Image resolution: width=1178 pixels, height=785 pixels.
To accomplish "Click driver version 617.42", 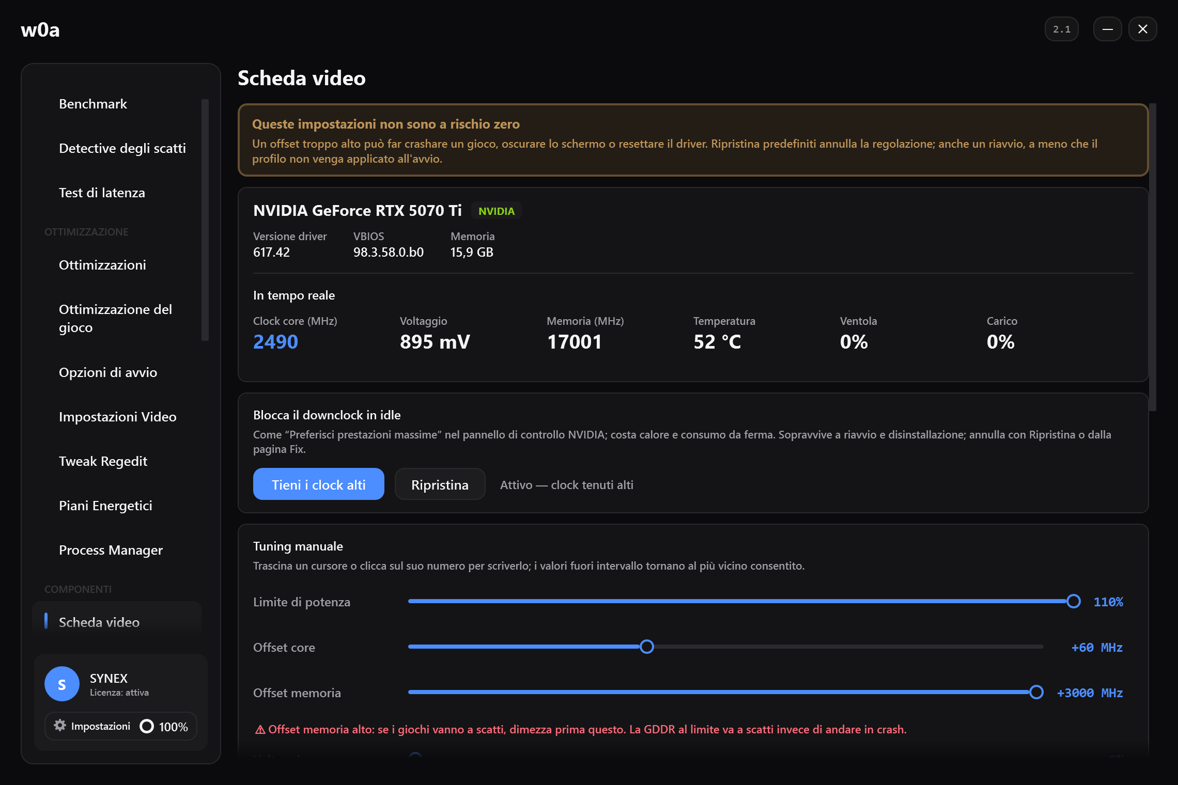I will tap(272, 252).
